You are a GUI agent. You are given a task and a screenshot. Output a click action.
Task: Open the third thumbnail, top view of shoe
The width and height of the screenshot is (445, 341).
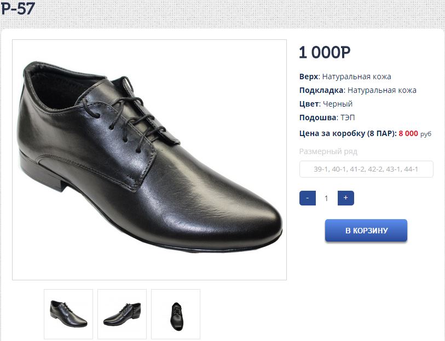coord(176,314)
